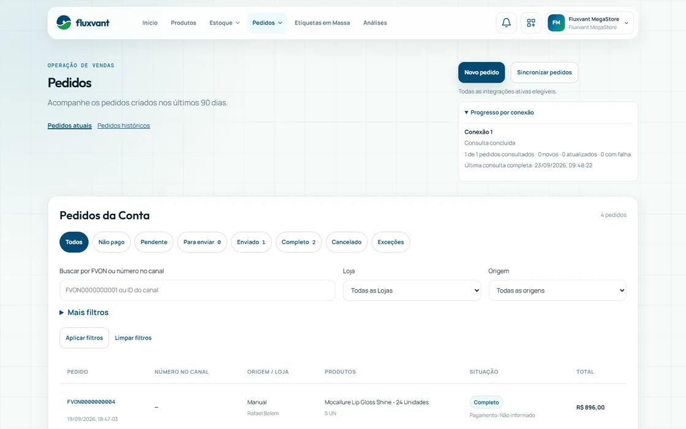The width and height of the screenshot is (686, 429).
Task: Open the Loja store selector
Action: click(412, 290)
